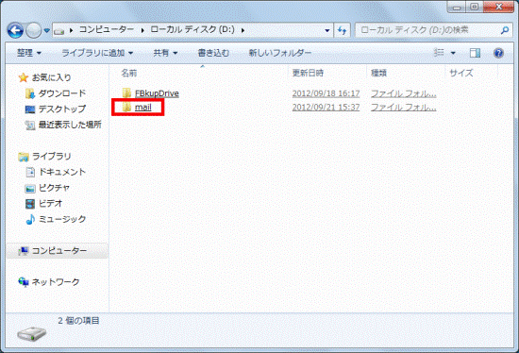Click the デスクトップ icon in sidebar

pyautogui.click(x=30, y=109)
